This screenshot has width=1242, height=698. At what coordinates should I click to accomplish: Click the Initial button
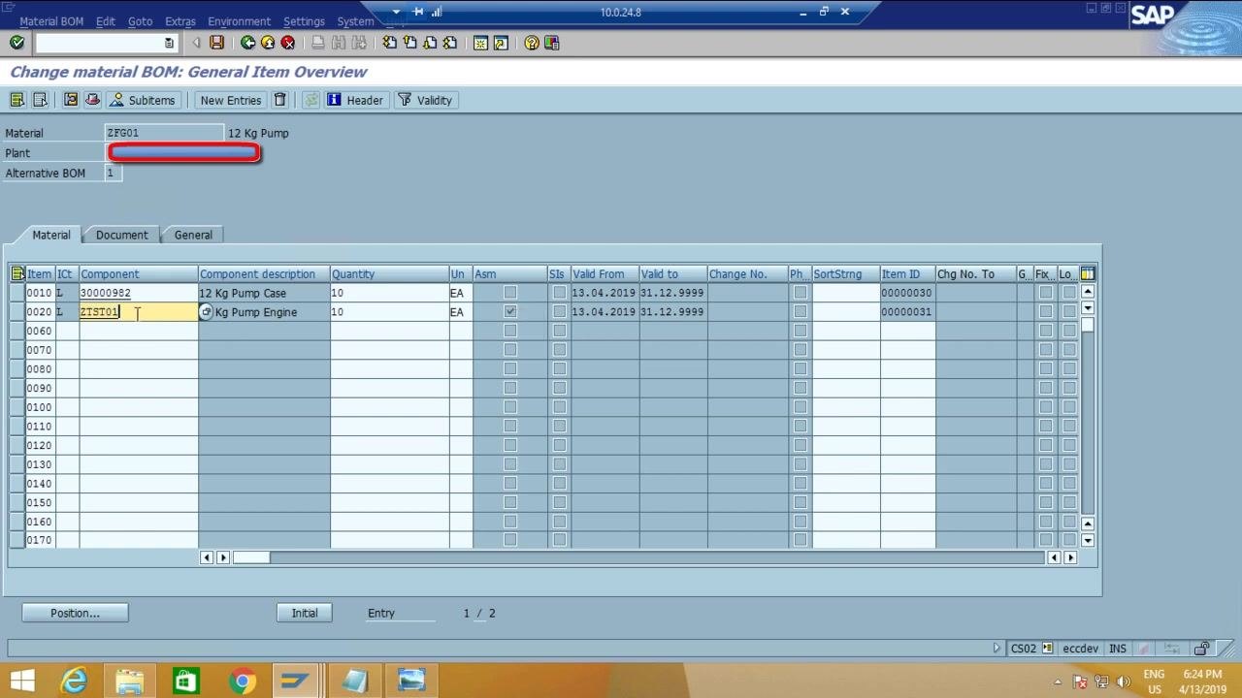[x=305, y=613]
